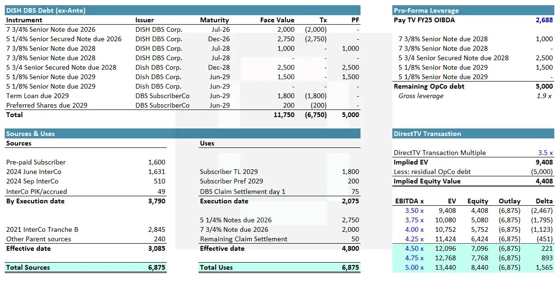Click the 3,085 sources Effective date total
This screenshot has width=560, height=283.
coord(157,248)
